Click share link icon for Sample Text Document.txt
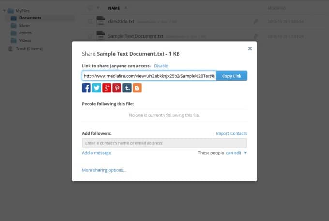The height and width of the screenshot is (221, 329). [x=255, y=36]
